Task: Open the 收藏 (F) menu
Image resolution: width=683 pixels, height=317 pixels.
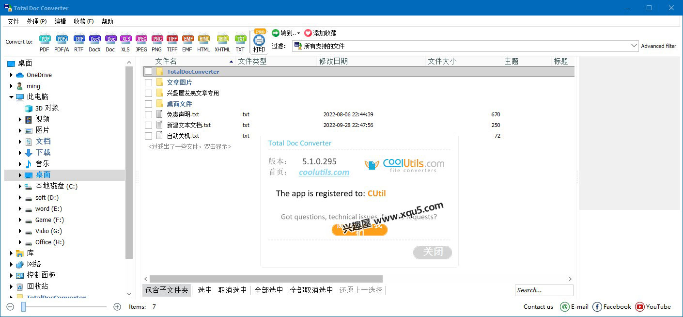Action: [84, 21]
